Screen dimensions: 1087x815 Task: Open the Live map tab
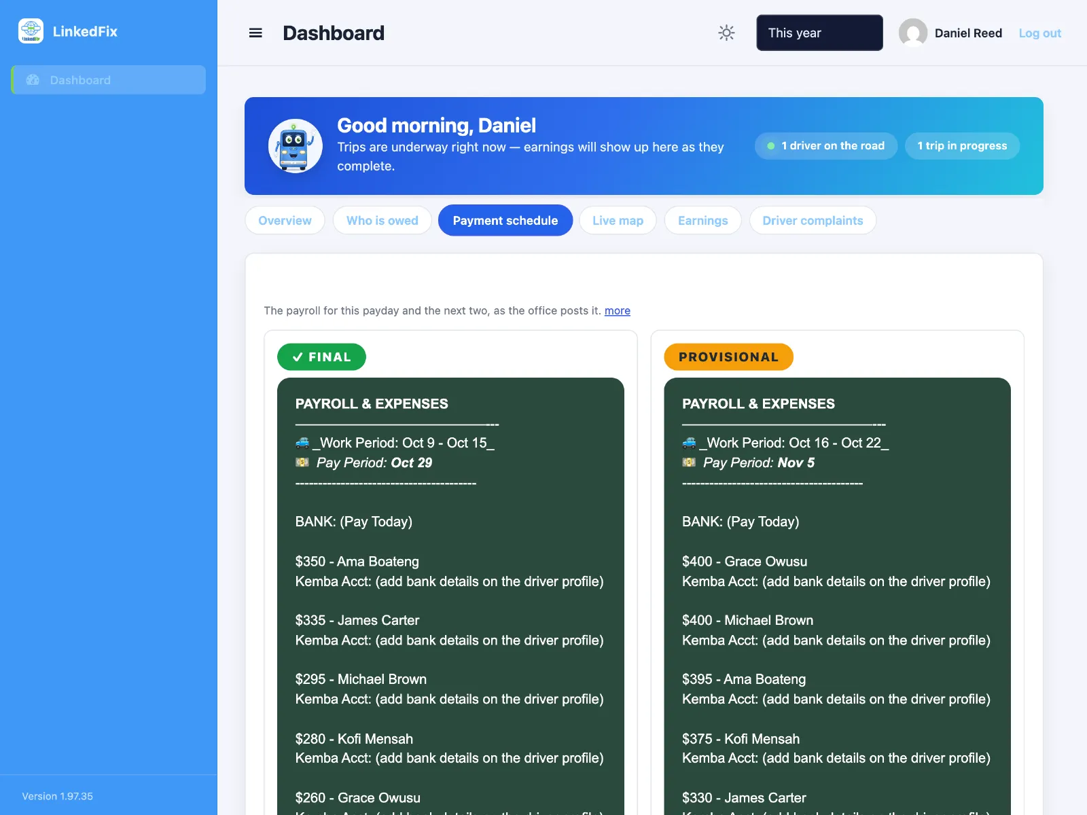tap(618, 221)
